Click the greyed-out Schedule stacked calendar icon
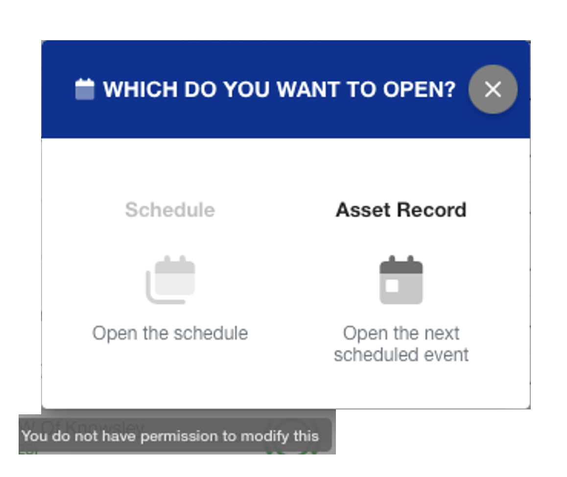 click(x=170, y=280)
